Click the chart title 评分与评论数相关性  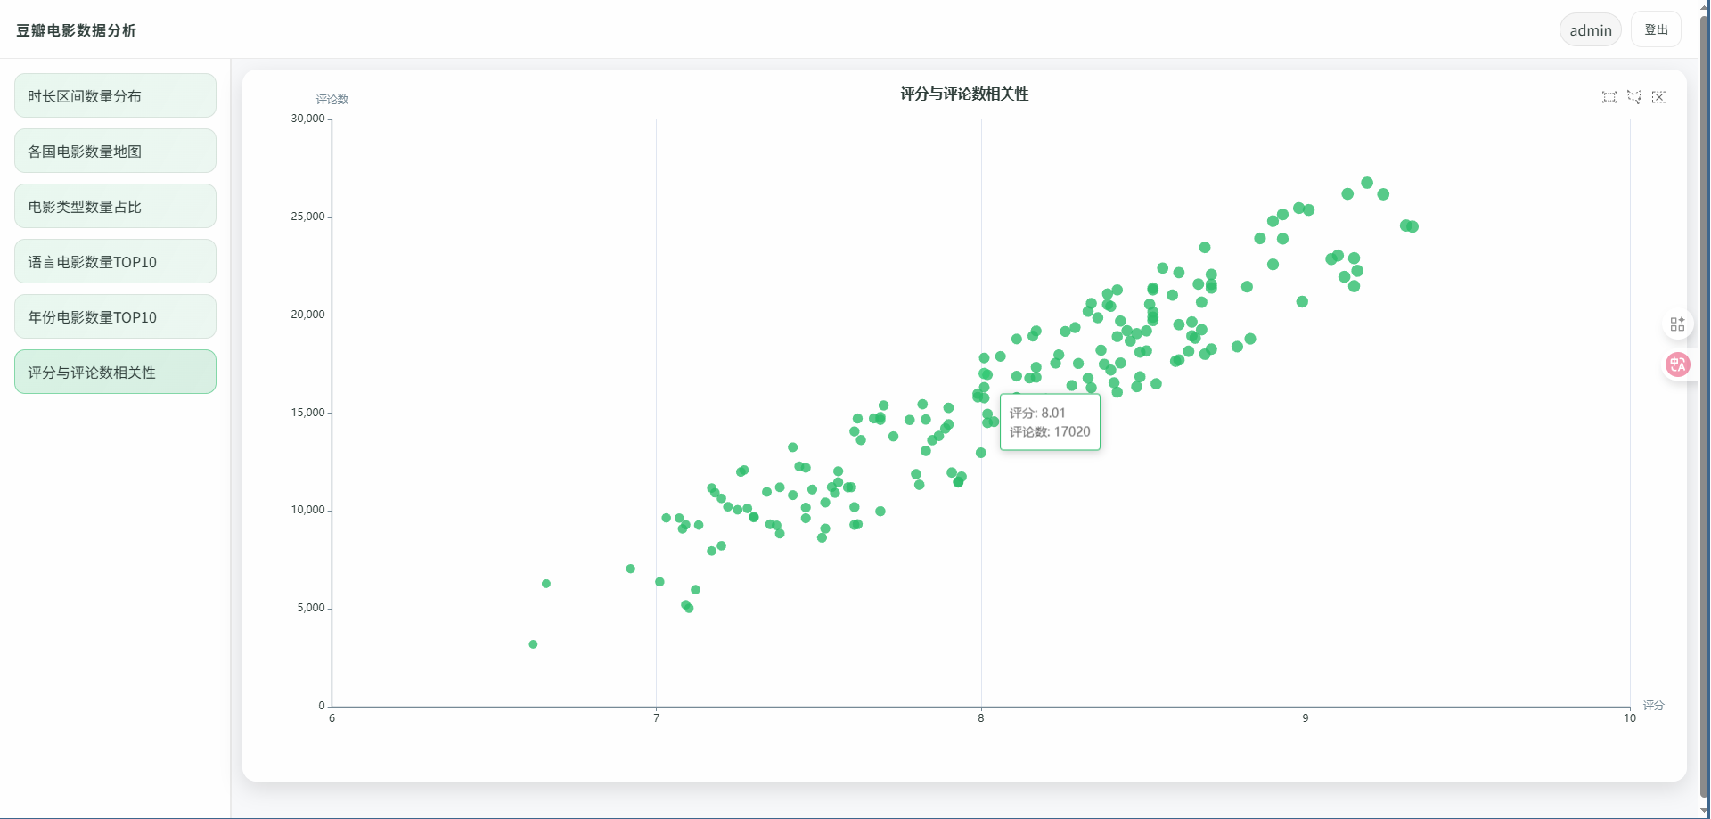[x=964, y=94]
